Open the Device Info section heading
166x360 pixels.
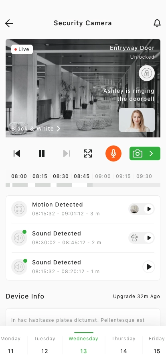pyautogui.click(x=25, y=297)
